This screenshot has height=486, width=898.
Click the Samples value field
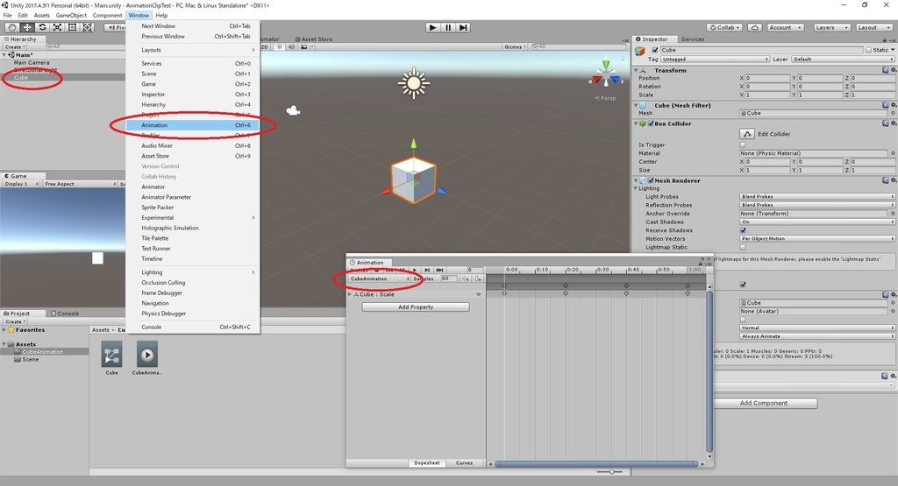pos(448,278)
